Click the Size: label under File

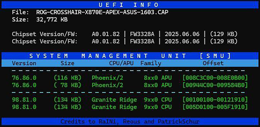pos(20,20)
